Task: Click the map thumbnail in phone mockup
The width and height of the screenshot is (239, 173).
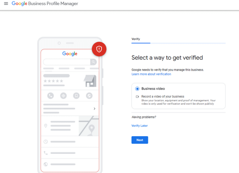Action: coord(89,126)
